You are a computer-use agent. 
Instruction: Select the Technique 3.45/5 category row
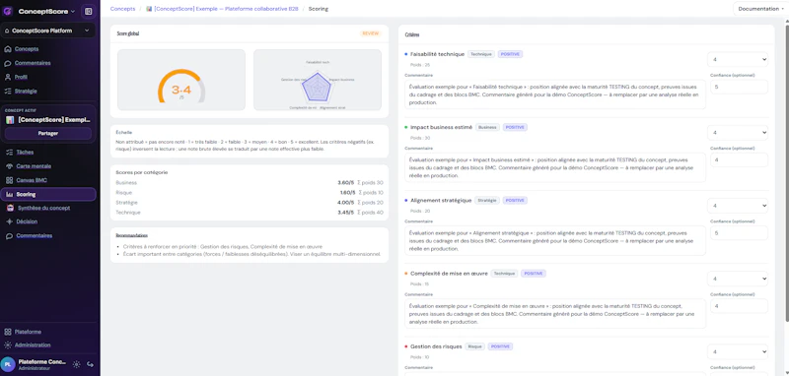250,213
